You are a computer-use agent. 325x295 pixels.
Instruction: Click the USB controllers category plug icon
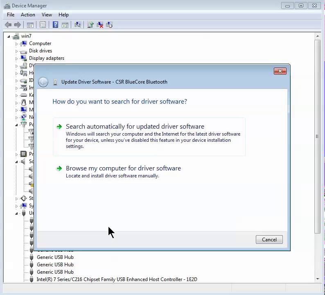point(24,213)
